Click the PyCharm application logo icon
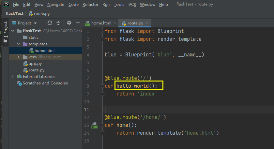Image resolution: width=274 pixels, height=149 pixels. pos(7,4)
